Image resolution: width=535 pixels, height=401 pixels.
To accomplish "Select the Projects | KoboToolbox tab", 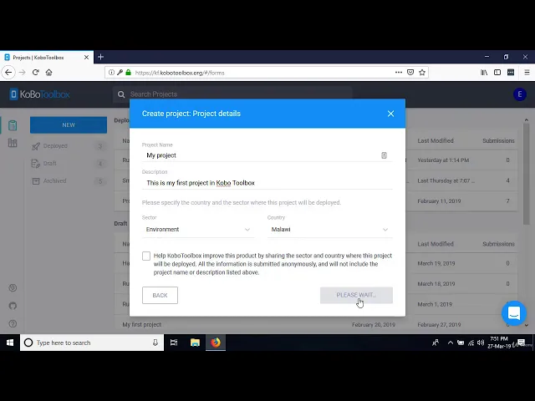I will pos(46,58).
